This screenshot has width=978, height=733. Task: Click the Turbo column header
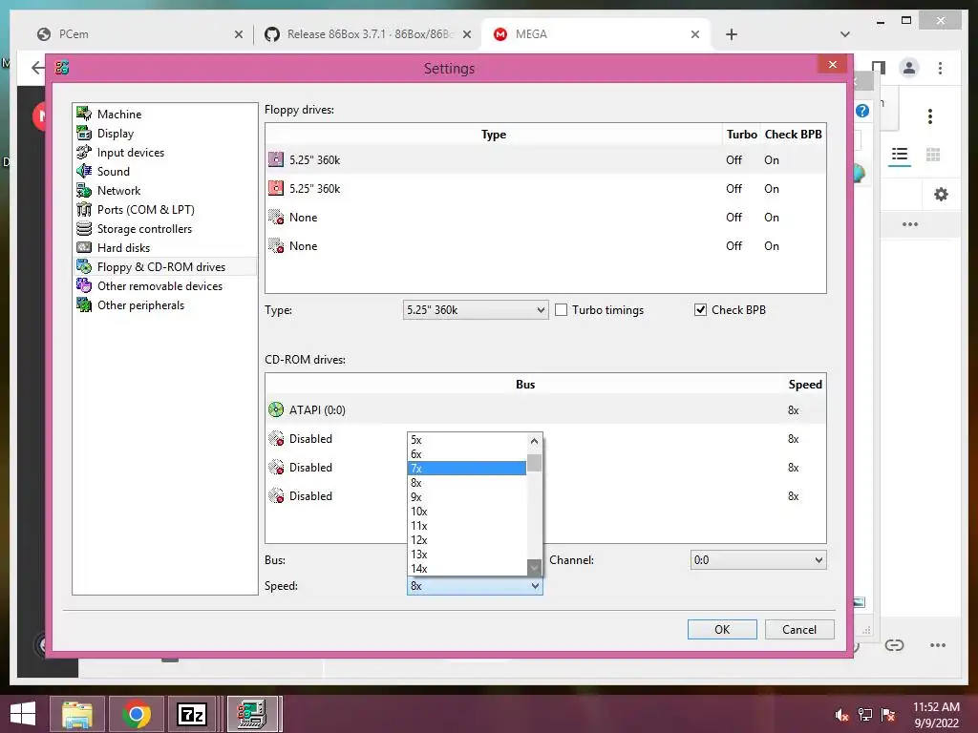[x=741, y=135]
